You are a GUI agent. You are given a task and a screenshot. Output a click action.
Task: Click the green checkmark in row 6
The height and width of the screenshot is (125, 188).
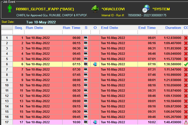186,64
